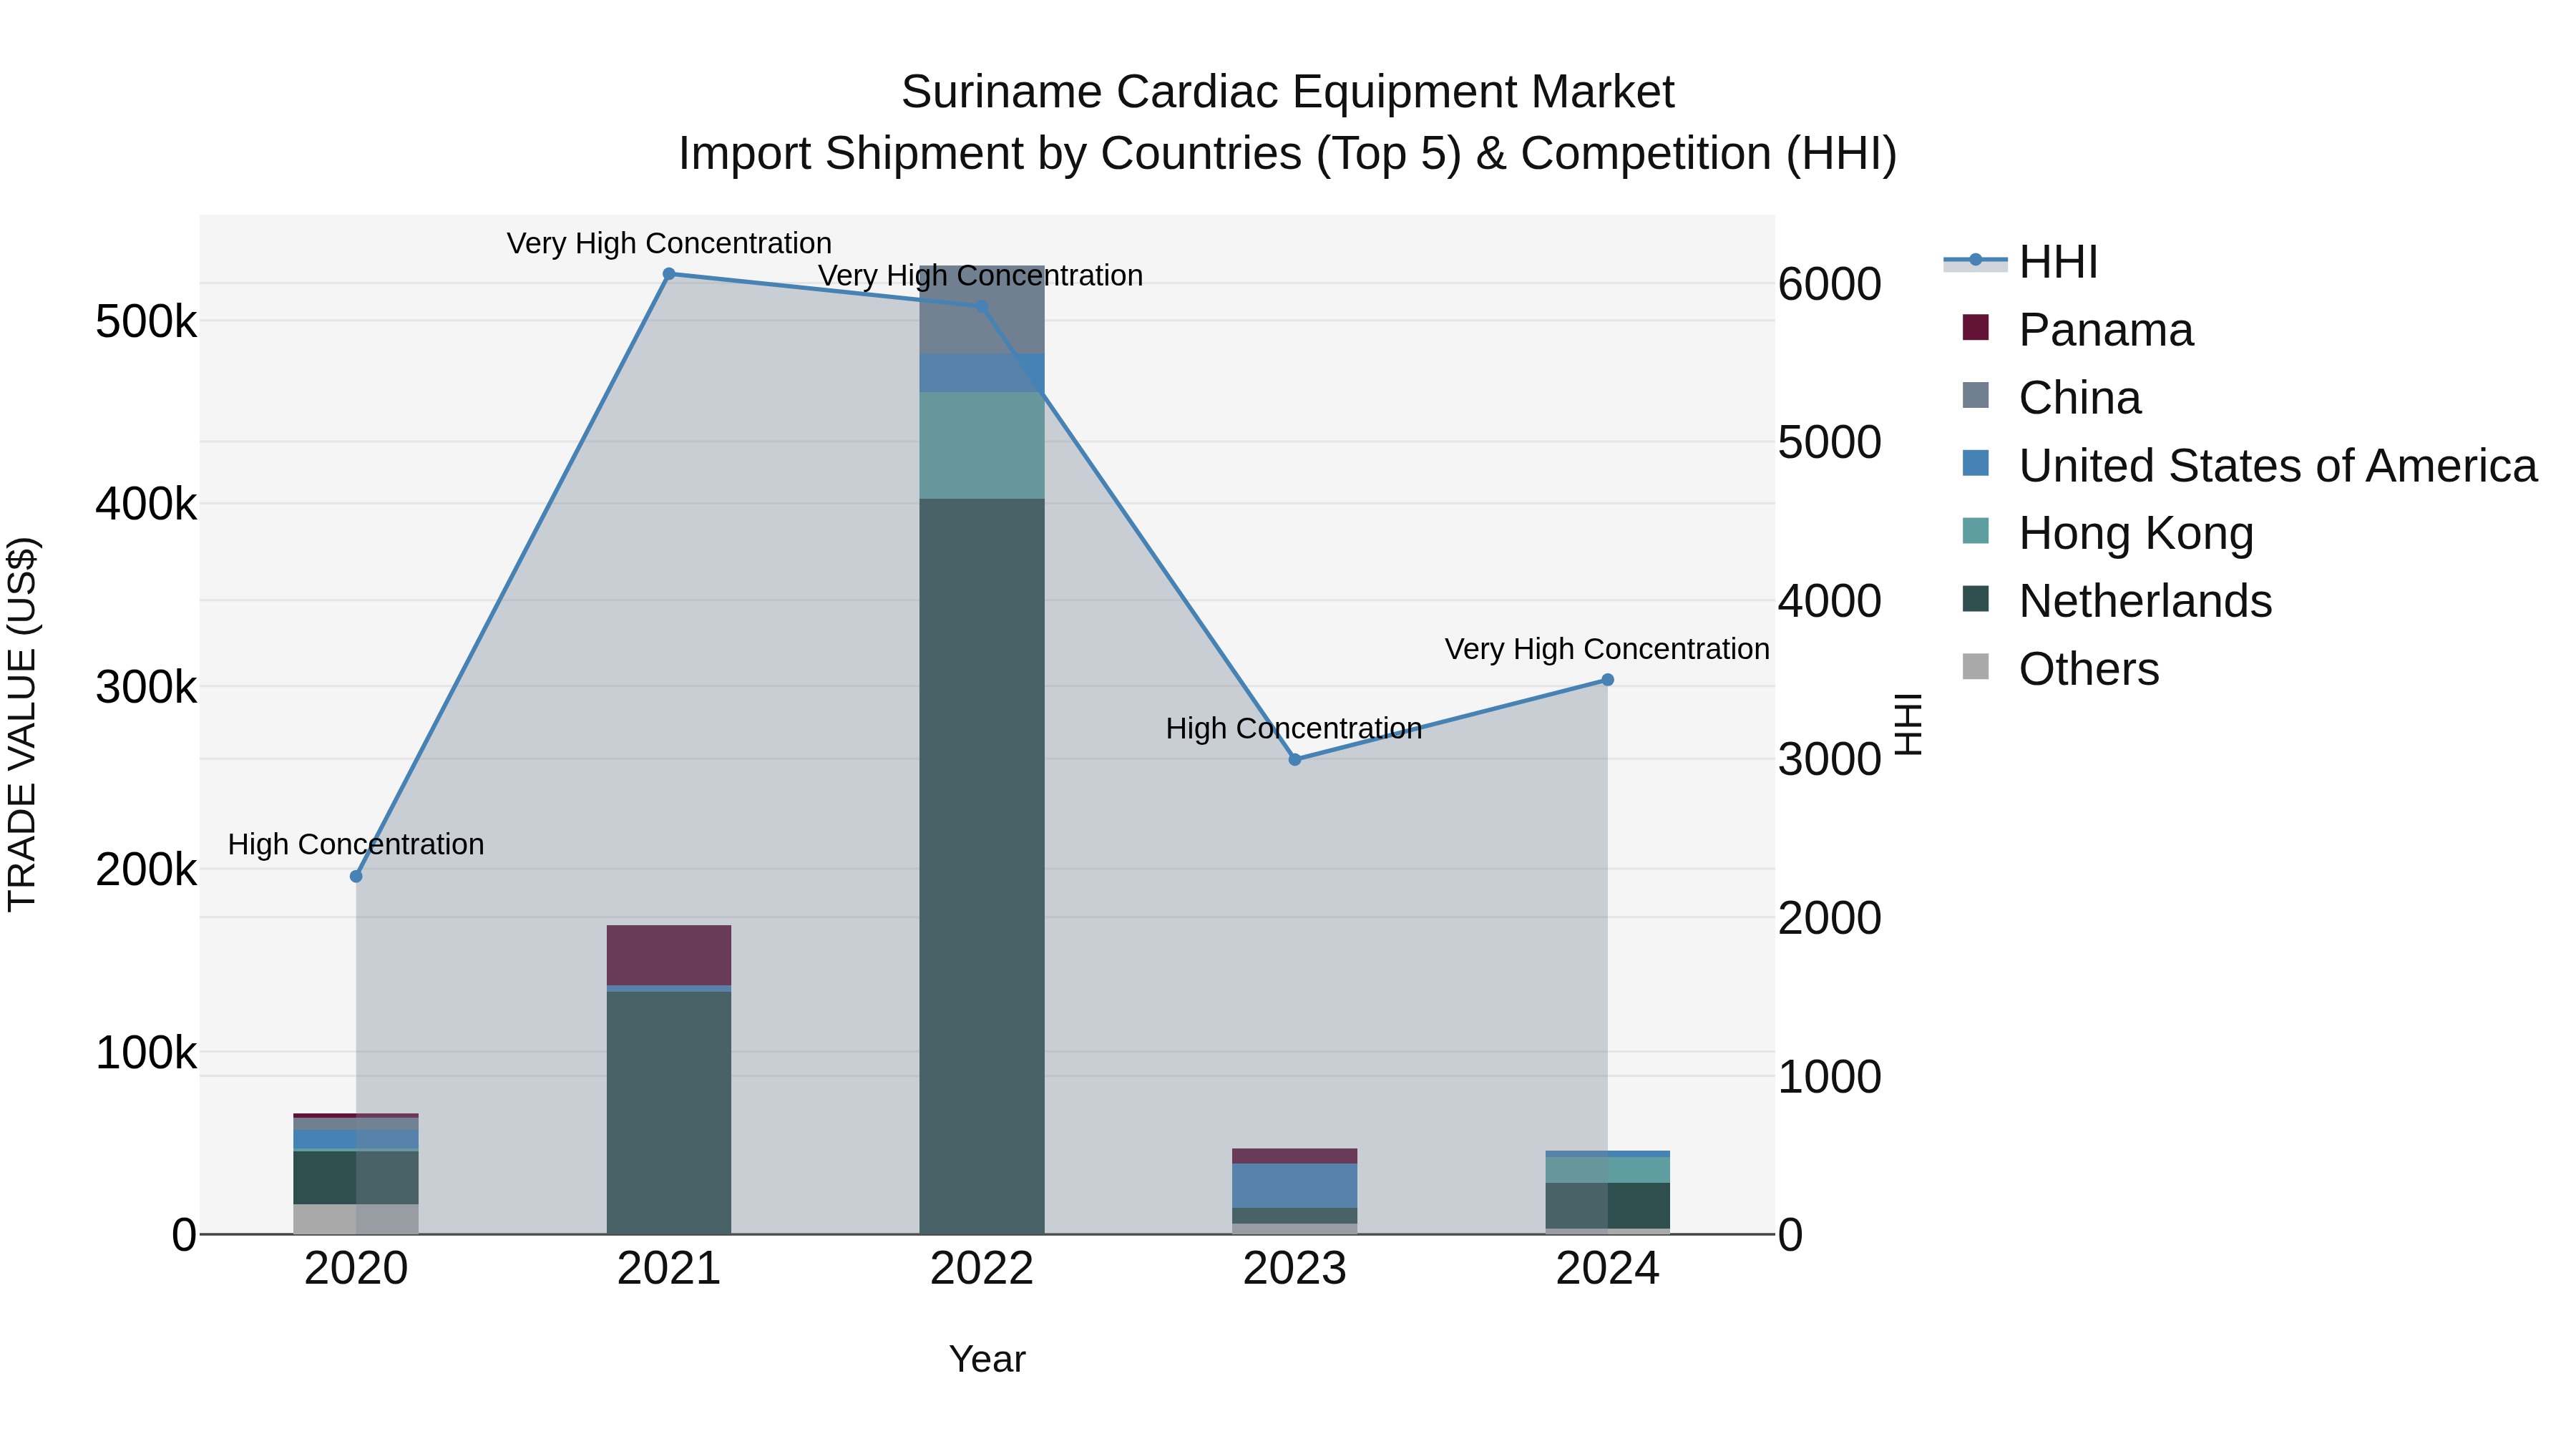
Task: Click the 1000 right axis tick label
Action: tap(1830, 1078)
